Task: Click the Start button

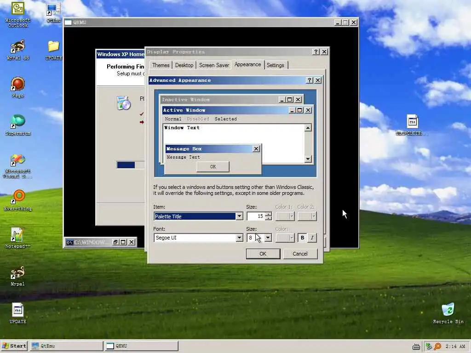Action: coord(14,346)
